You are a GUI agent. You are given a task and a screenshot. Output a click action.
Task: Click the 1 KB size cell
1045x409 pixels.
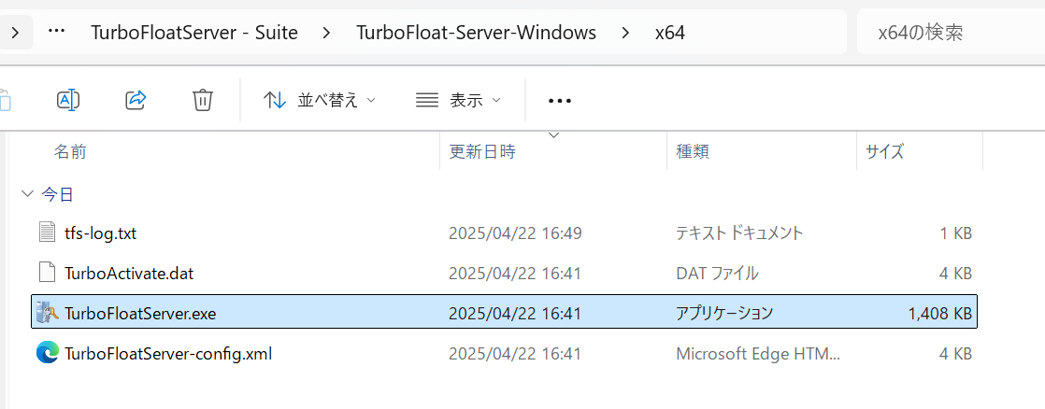click(956, 233)
